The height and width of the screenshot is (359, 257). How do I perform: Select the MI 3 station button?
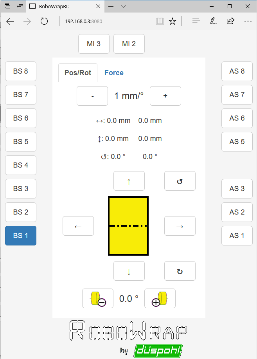click(94, 44)
